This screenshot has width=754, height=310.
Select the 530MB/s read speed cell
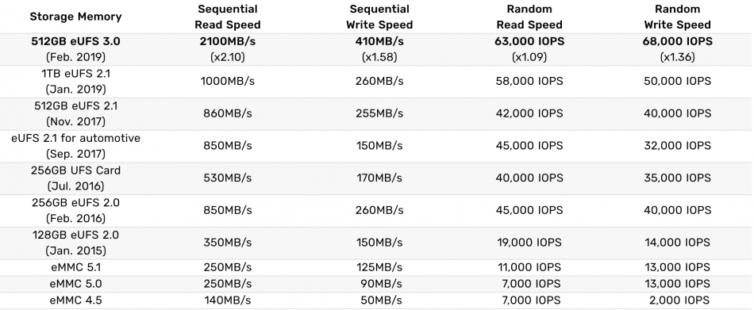point(228,178)
